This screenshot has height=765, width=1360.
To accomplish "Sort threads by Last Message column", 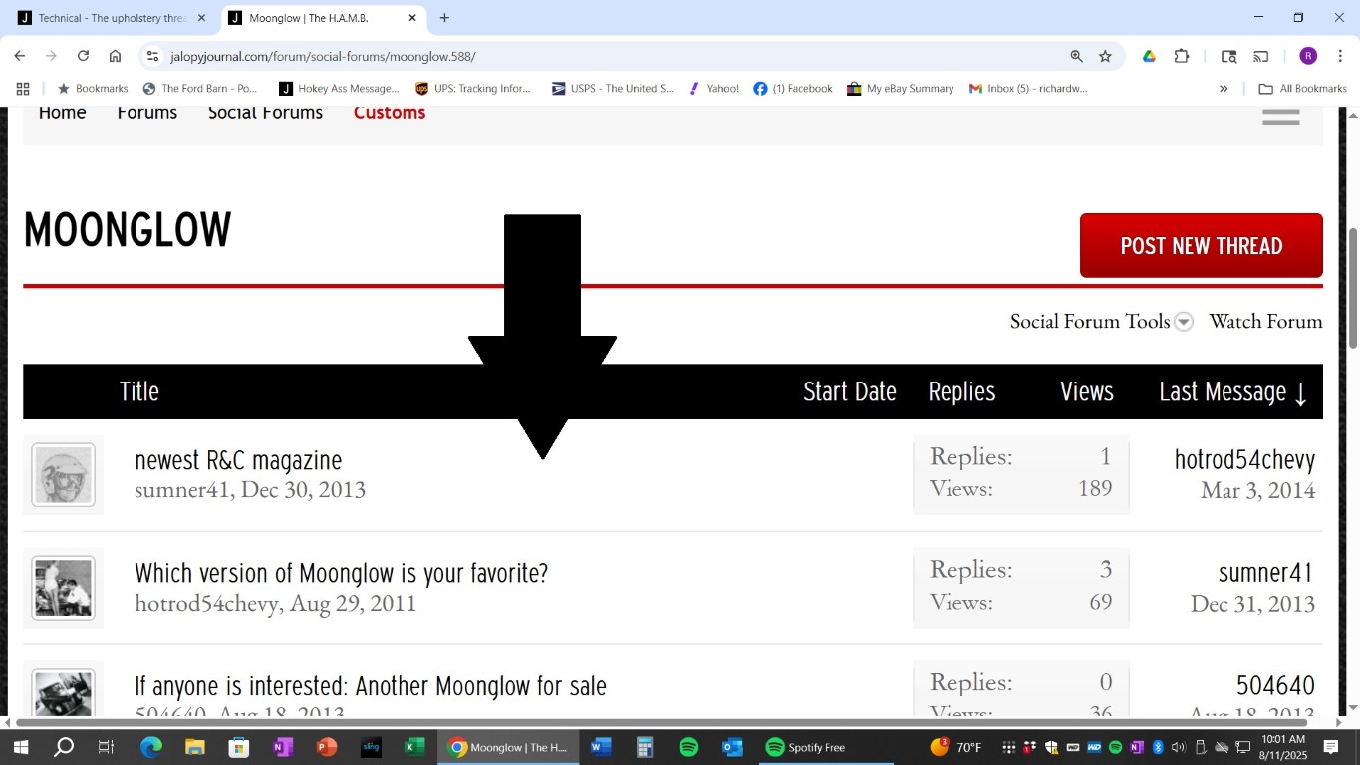I will coord(1232,391).
